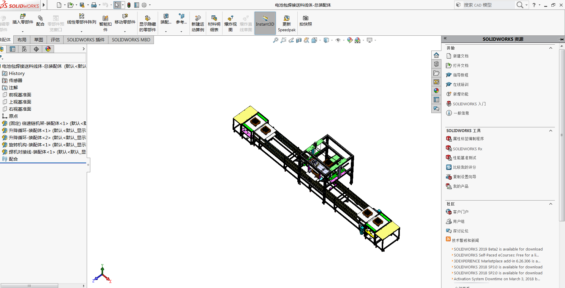Click the Bill of Materials (材料明细表) tool
565x288 pixels.
point(214,23)
